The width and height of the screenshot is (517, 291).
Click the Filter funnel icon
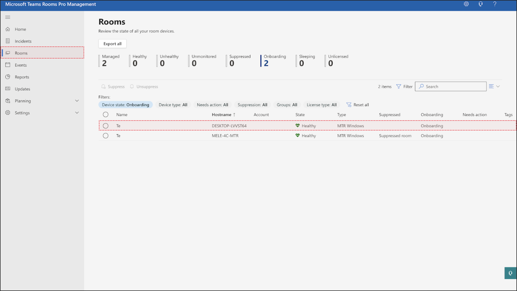399,86
